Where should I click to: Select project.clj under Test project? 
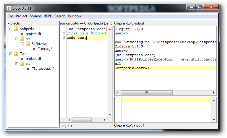pos(33,59)
